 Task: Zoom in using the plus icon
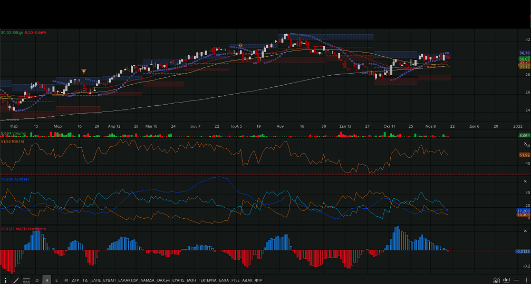526,280
